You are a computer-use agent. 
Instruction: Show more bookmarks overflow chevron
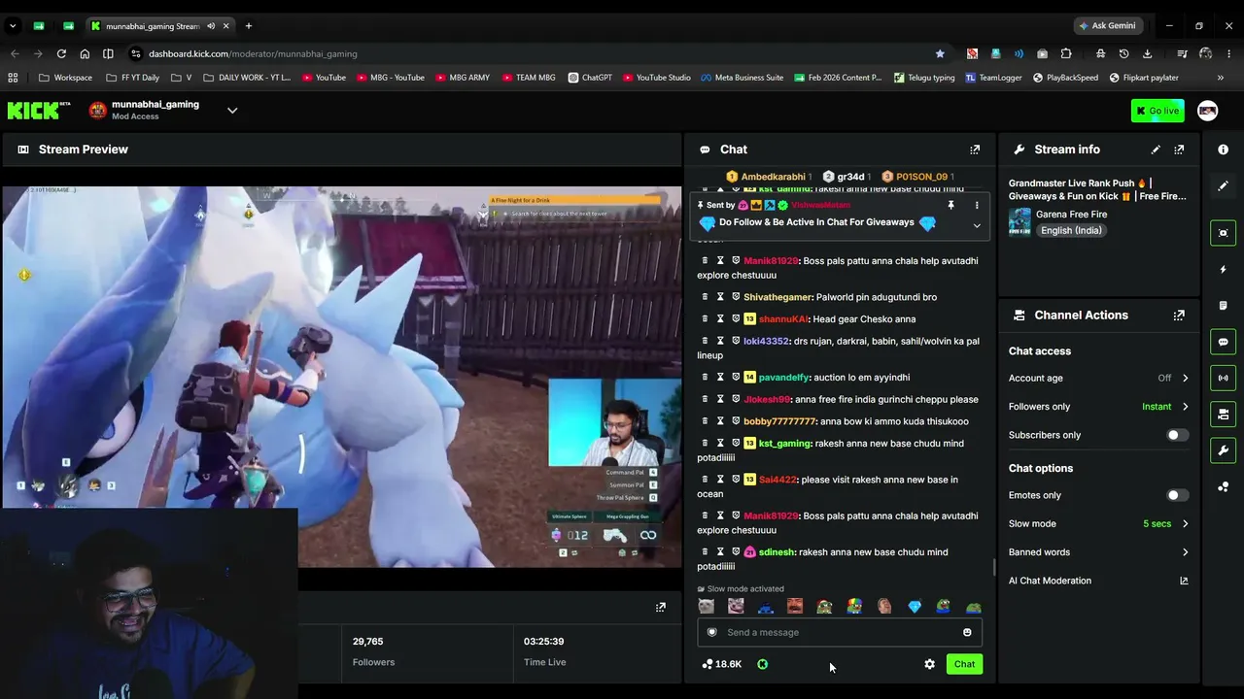coord(1221,78)
